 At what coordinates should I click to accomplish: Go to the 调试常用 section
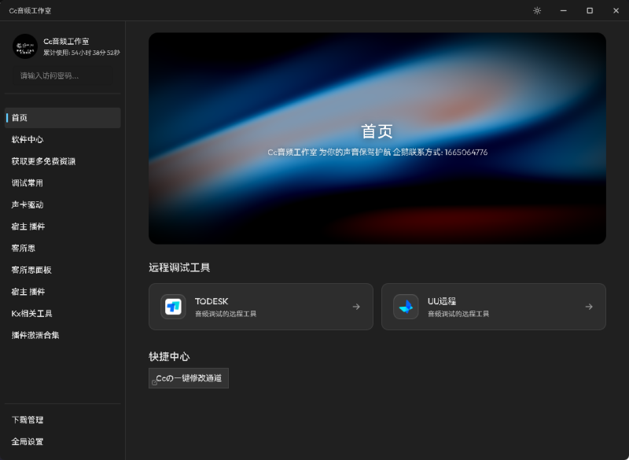(x=63, y=183)
